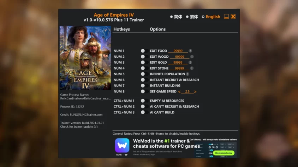Image resolution: width=298 pixels, height=167 pixels.
Task: Click the game speed value field
Action: [187, 91]
